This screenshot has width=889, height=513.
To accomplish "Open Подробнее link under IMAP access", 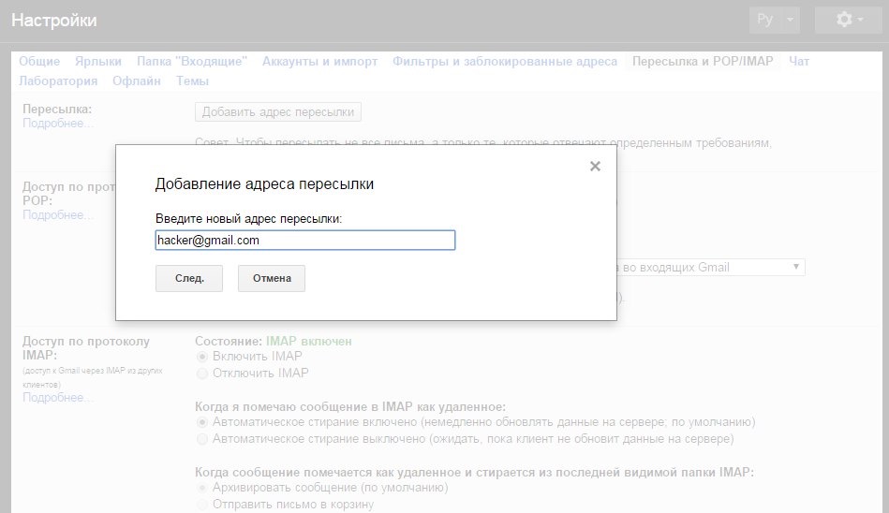I will pos(58,397).
